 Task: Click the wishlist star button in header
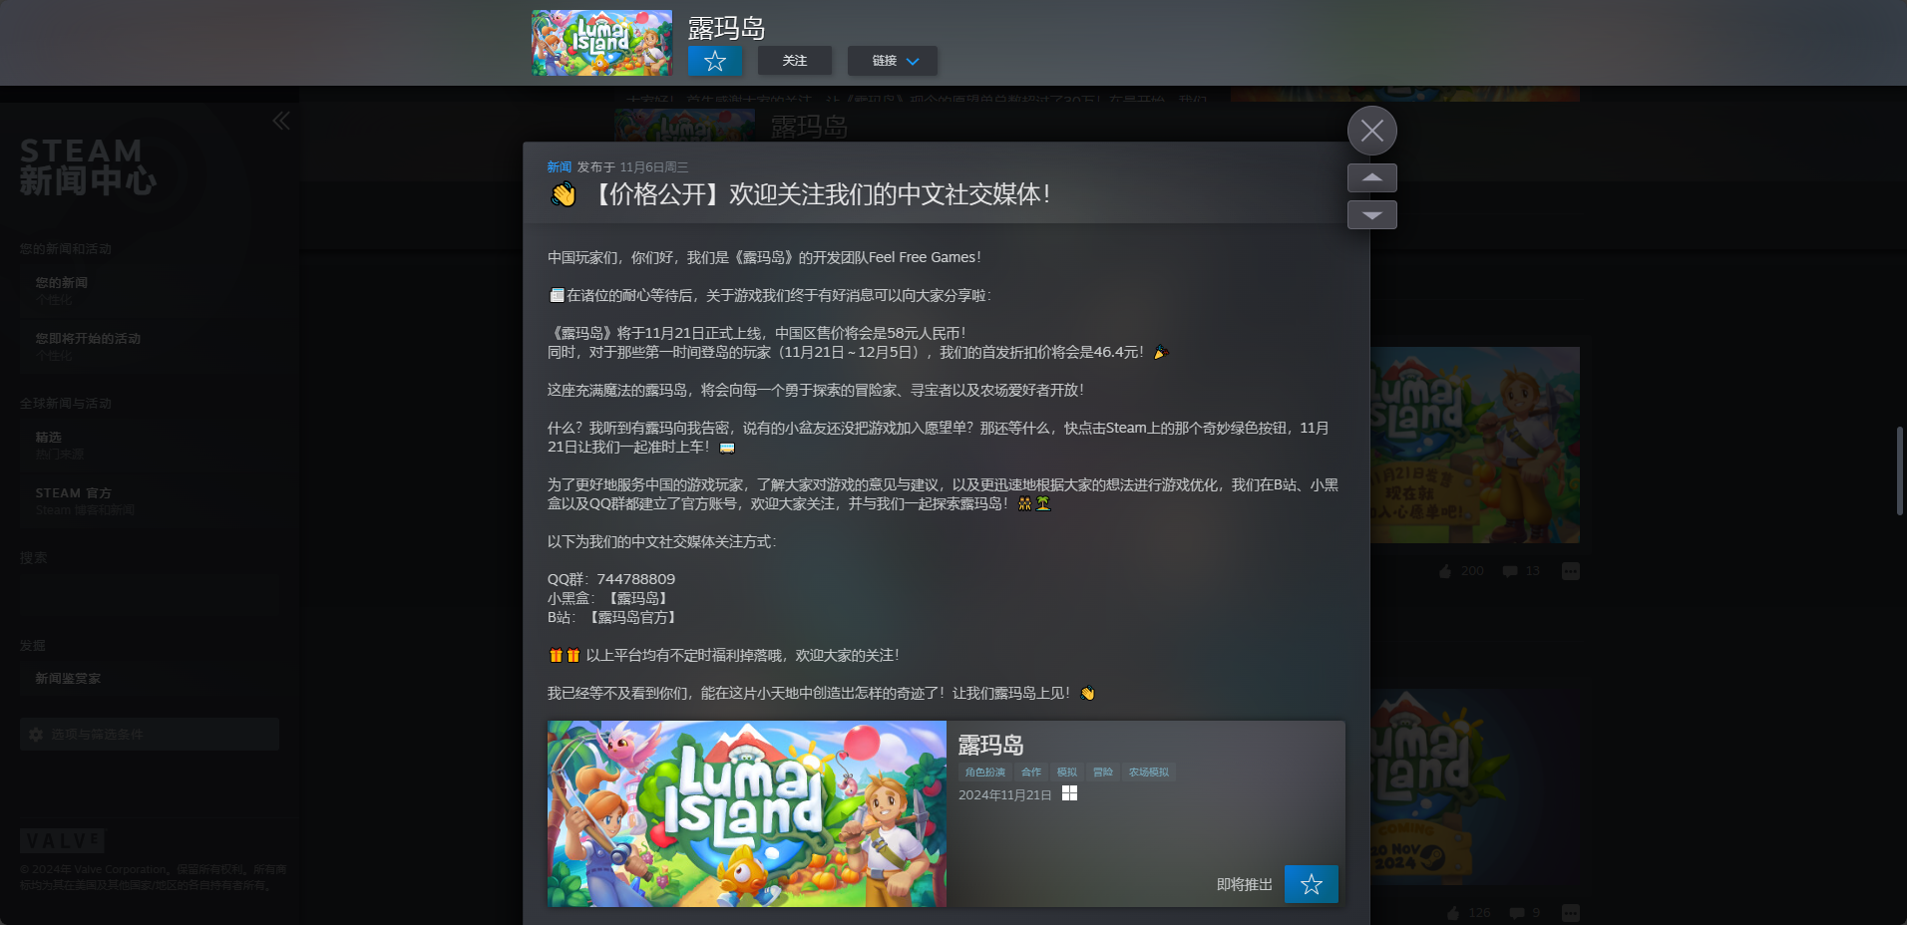point(714,61)
